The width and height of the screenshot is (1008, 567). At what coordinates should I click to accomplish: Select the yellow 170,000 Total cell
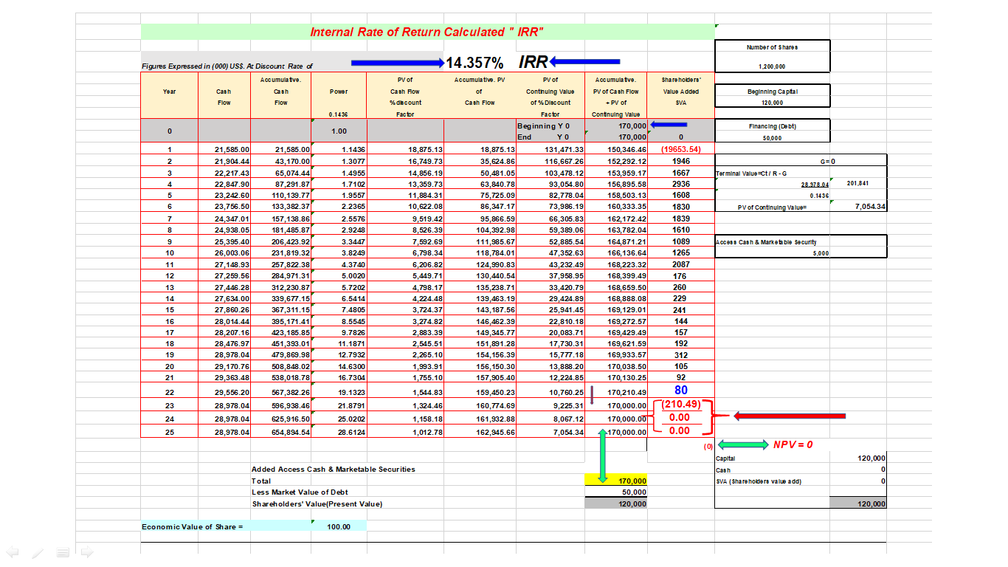[616, 481]
